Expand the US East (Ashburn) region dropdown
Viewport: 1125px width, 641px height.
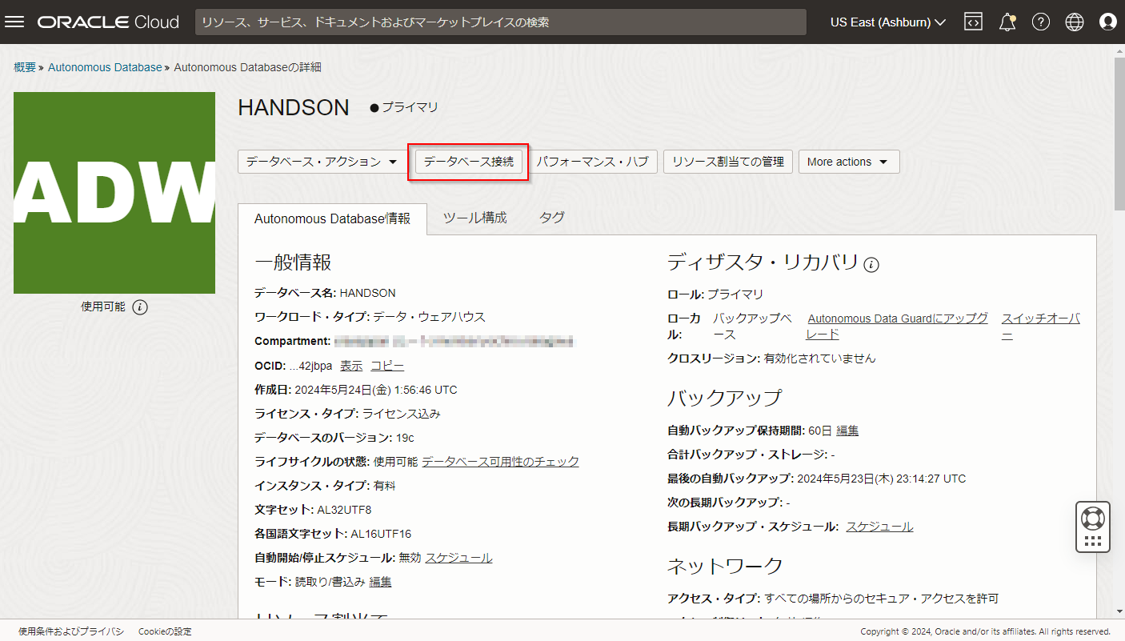(x=888, y=22)
